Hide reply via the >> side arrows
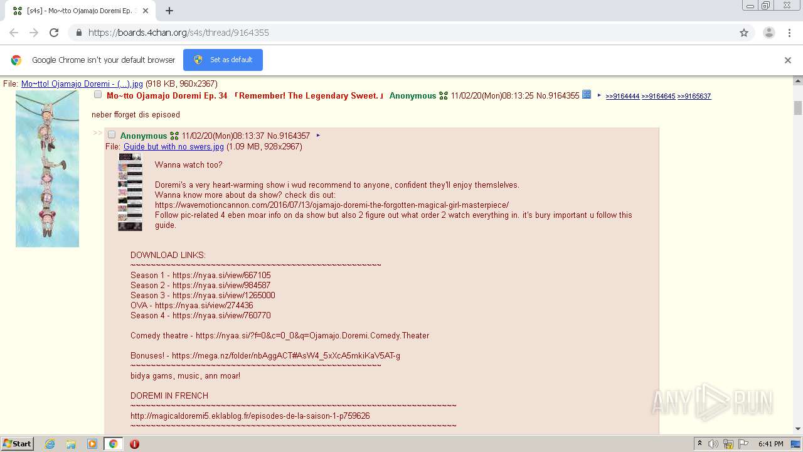The height and width of the screenshot is (452, 803). coord(97,133)
